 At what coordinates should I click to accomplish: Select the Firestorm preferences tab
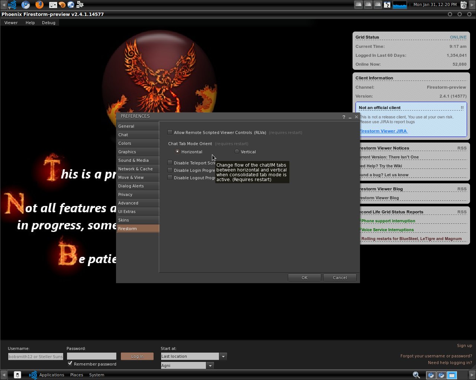coord(138,229)
